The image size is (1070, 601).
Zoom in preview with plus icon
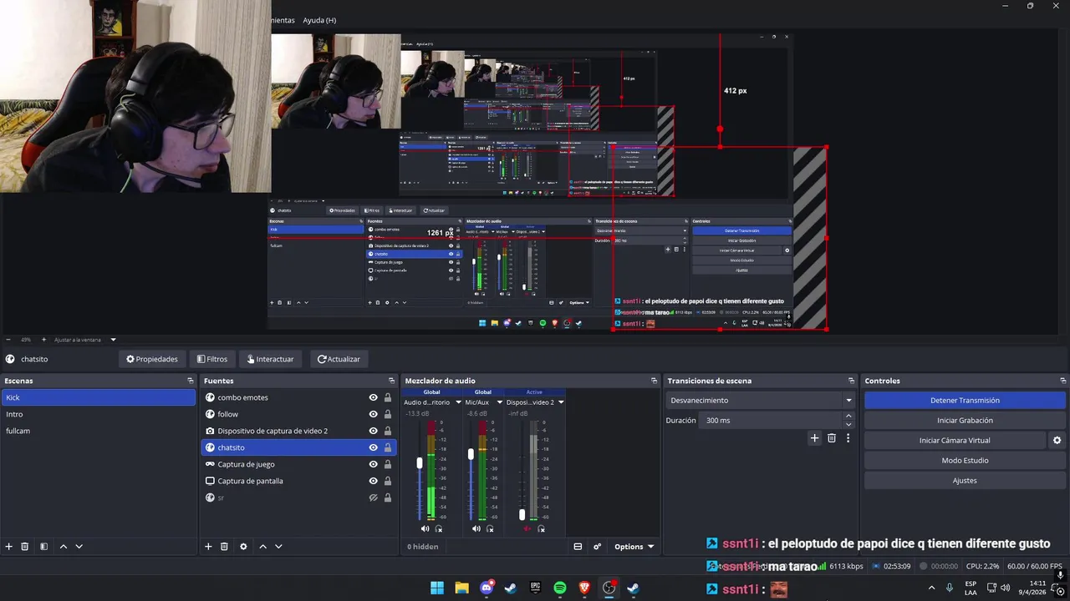tap(44, 340)
